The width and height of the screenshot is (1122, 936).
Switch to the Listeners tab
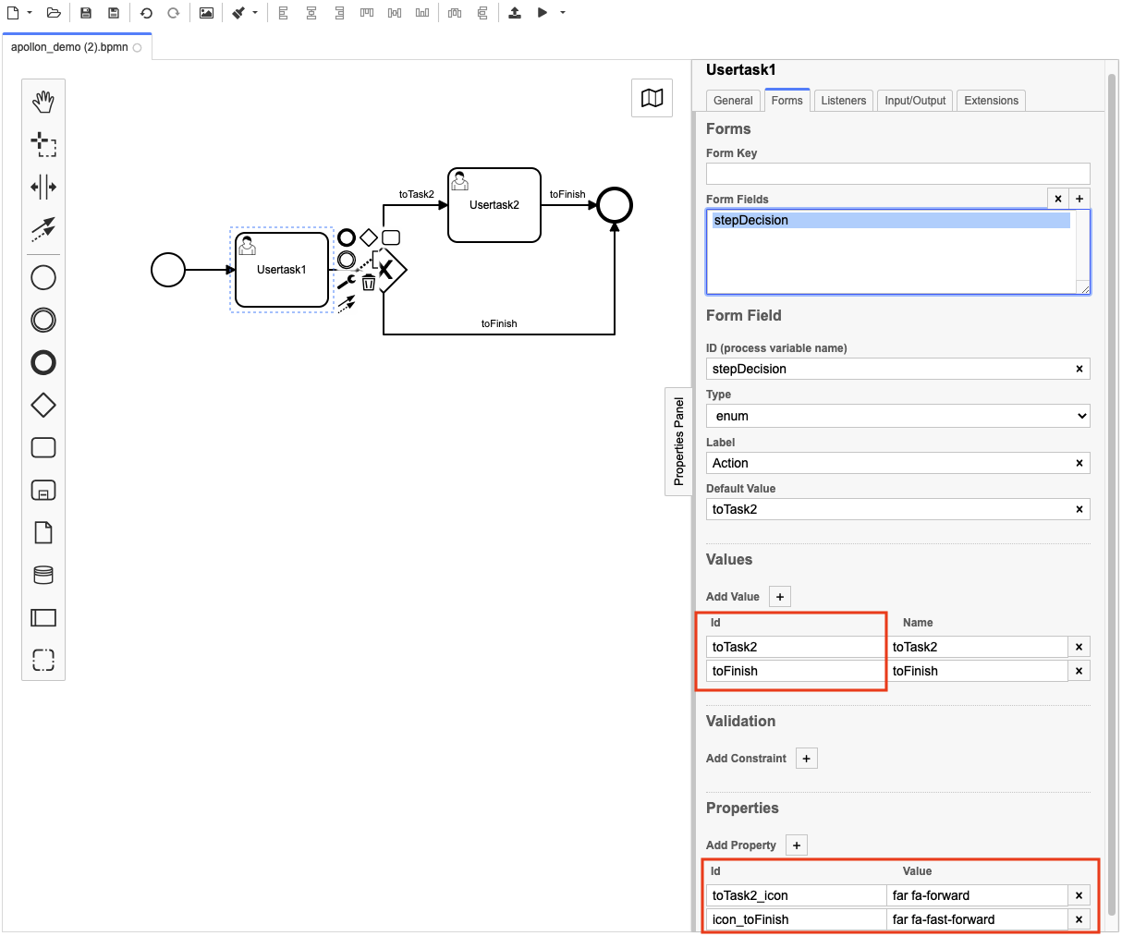(x=843, y=100)
